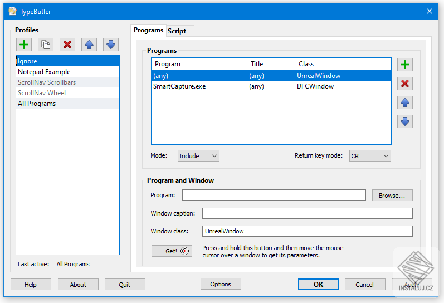Duplicate the selected profile

point(46,45)
